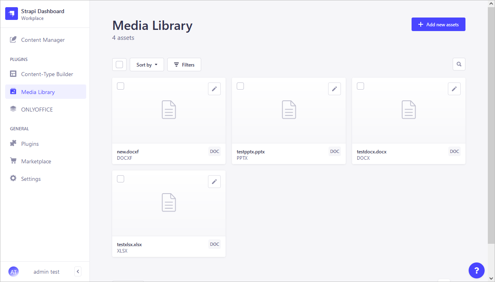Check the select-all assets checkbox
The image size is (495, 282).
119,64
